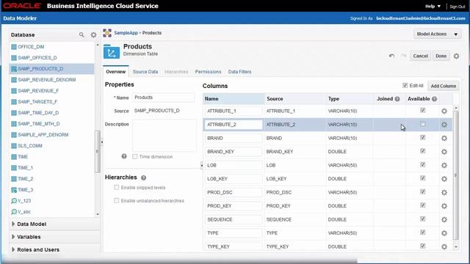
Task: Open the Database panel gear menu
Action: coord(93,34)
